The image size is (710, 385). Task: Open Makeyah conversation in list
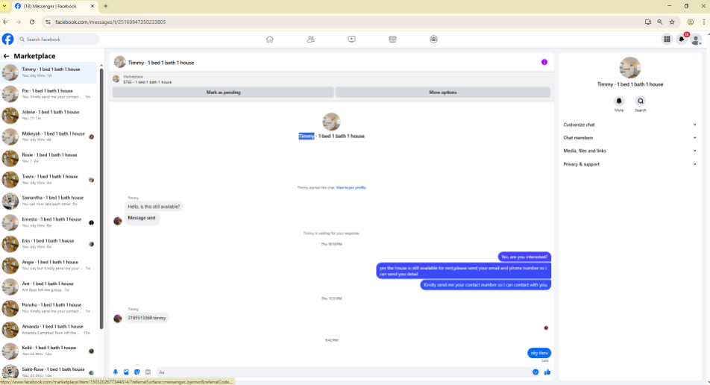point(48,137)
